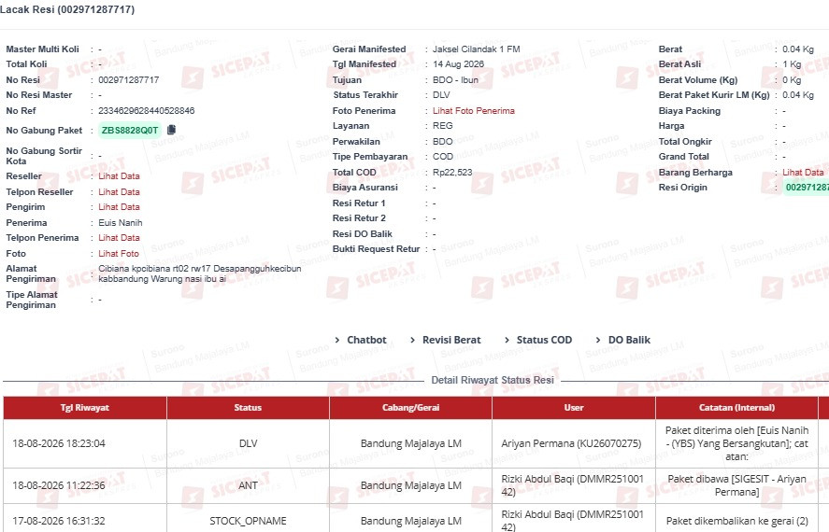This screenshot has width=829, height=532.
Task: Open the Lihat Foto link
Action: point(119,254)
